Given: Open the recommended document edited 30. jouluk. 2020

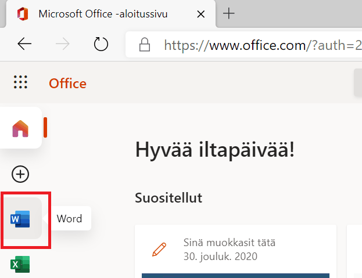Looking at the screenshot, I should coord(235,251).
